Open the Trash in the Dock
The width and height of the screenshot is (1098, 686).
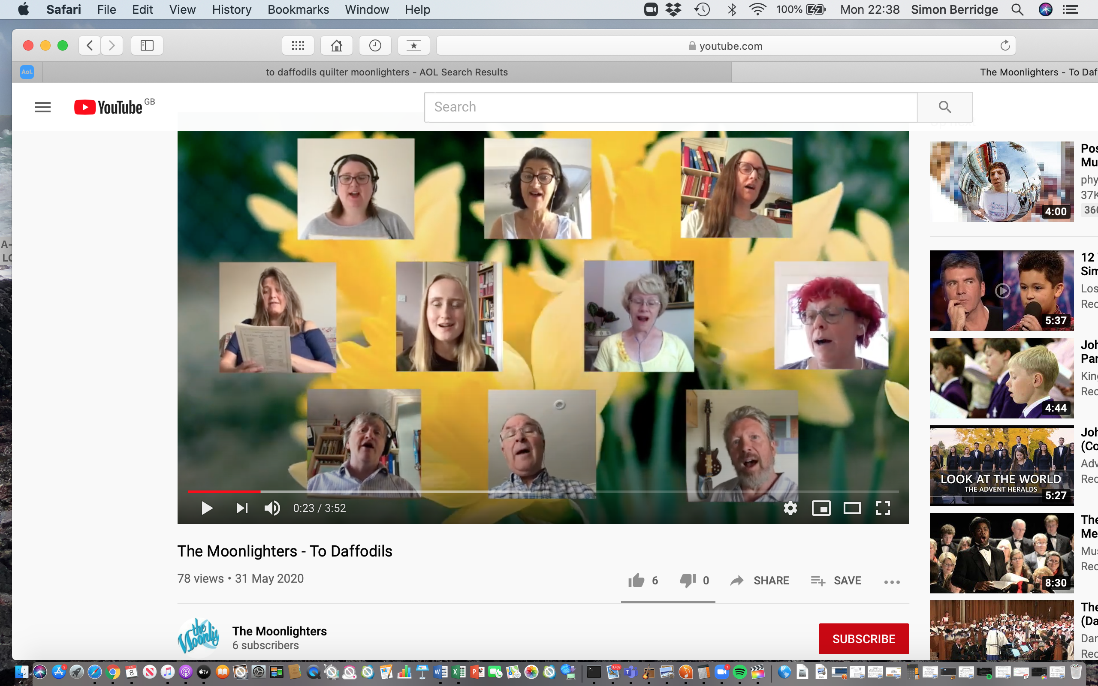click(1076, 672)
